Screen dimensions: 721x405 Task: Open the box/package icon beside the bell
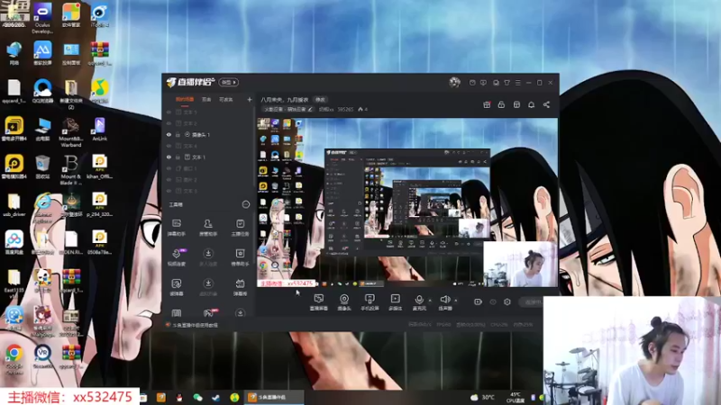[516, 104]
